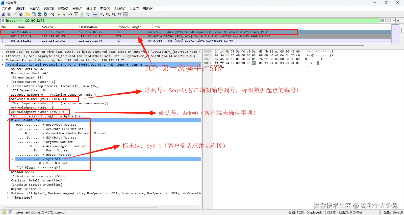The width and height of the screenshot is (404, 215).
Task: Expand the Conversation completeness item
Action: click(8, 86)
